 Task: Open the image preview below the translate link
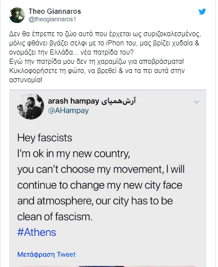point(108,266)
